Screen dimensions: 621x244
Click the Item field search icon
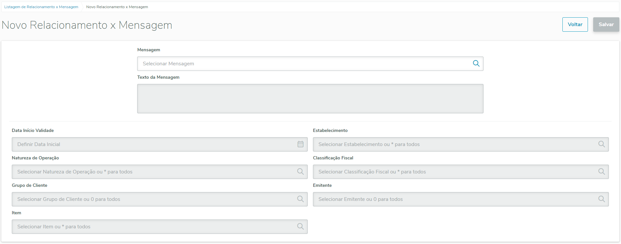click(300, 227)
